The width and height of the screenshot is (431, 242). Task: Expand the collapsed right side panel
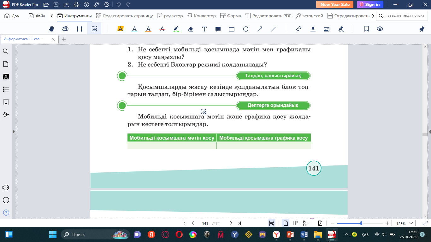429,131
